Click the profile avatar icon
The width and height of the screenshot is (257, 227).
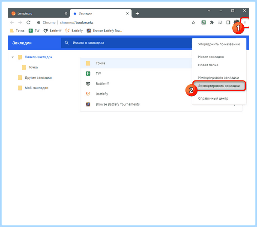coord(236,22)
